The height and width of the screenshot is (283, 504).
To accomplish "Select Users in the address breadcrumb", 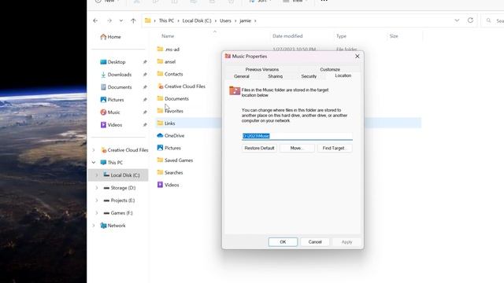I will 225,20.
